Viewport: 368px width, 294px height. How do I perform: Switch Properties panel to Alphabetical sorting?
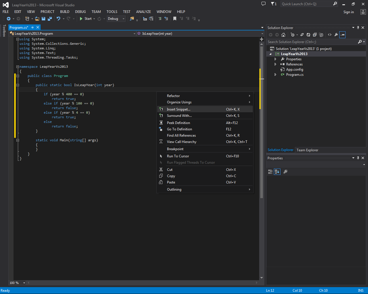point(277,171)
